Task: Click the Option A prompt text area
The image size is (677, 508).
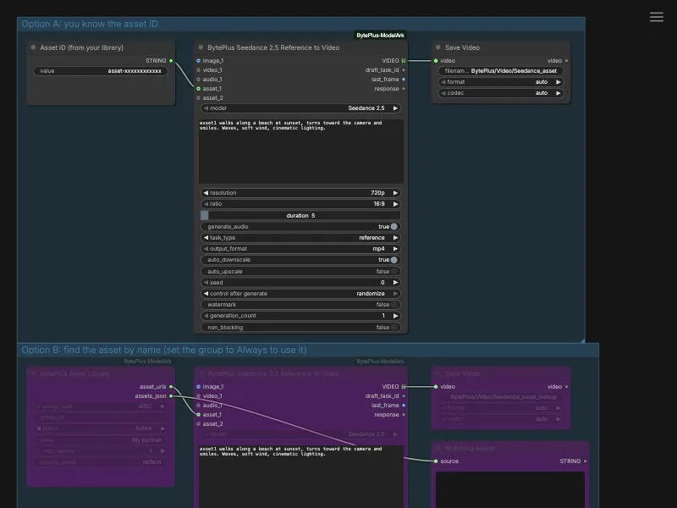Action: click(301, 152)
